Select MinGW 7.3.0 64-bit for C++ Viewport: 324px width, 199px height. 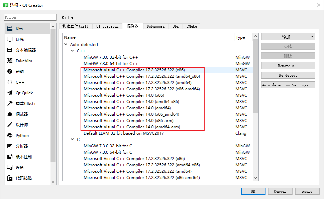click(x=111, y=63)
